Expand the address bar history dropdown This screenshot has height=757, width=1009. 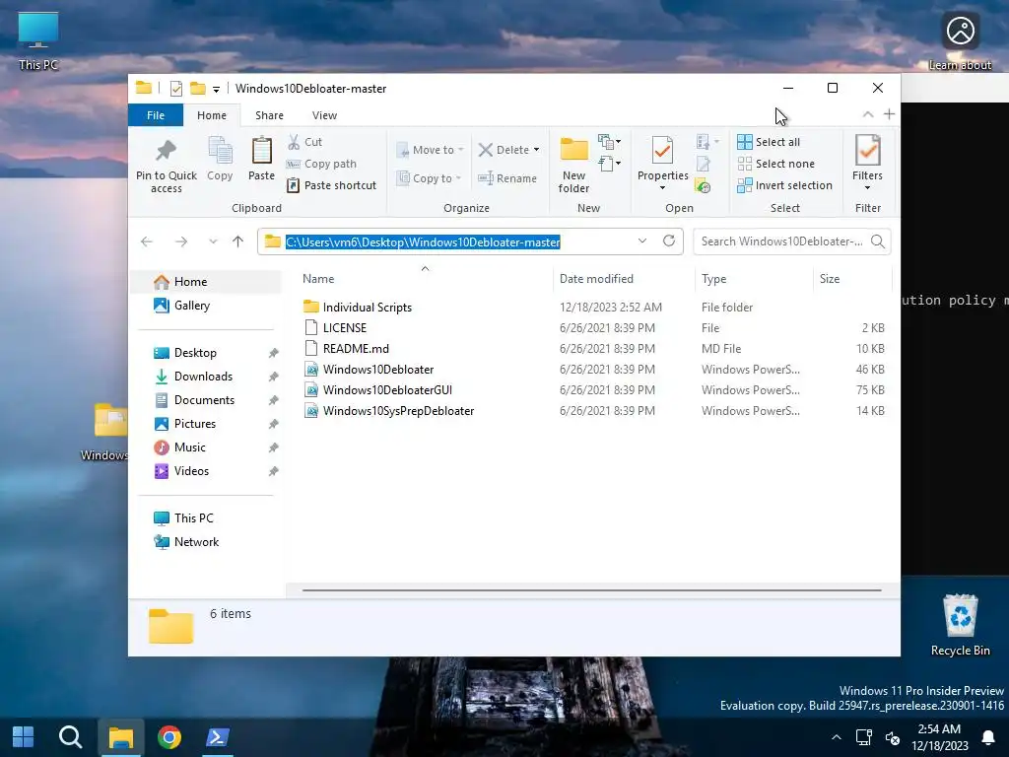point(642,241)
